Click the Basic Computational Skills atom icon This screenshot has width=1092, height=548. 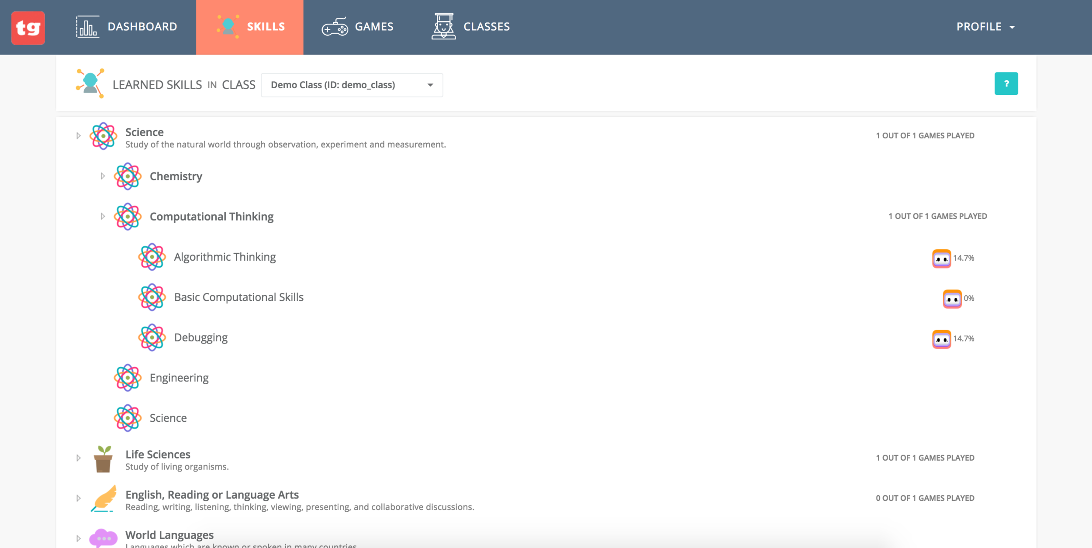pos(152,297)
